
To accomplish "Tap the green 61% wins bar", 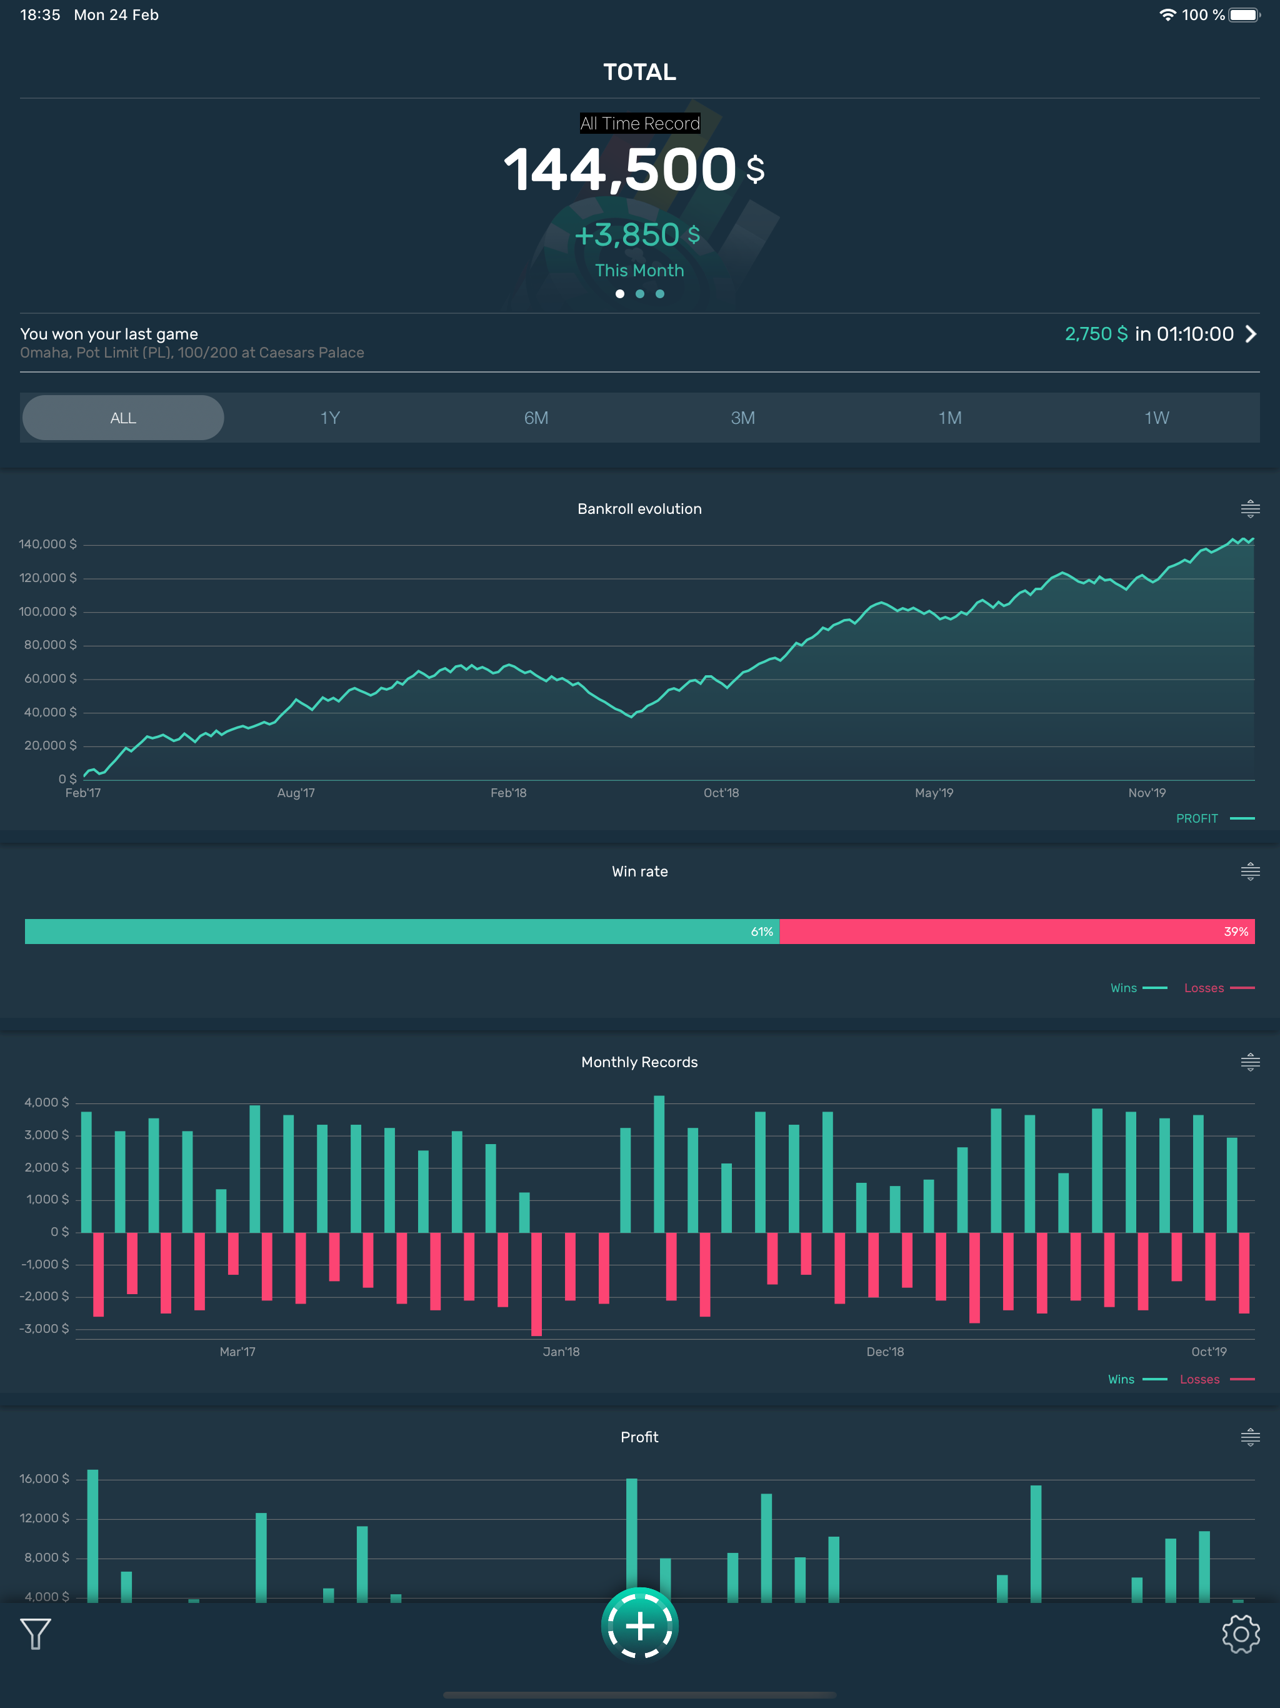I will (x=401, y=932).
